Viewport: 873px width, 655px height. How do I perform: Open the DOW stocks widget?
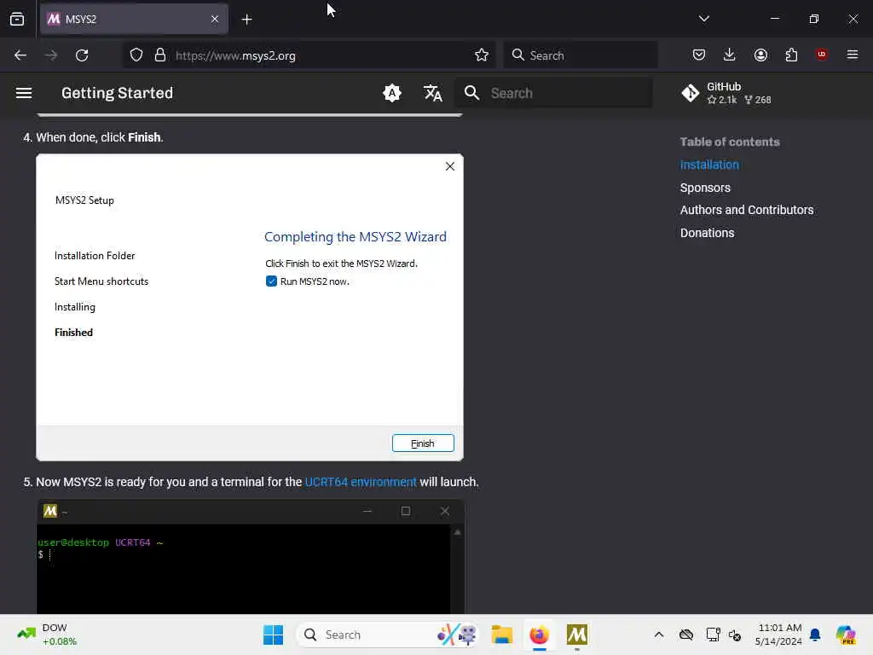click(x=48, y=635)
